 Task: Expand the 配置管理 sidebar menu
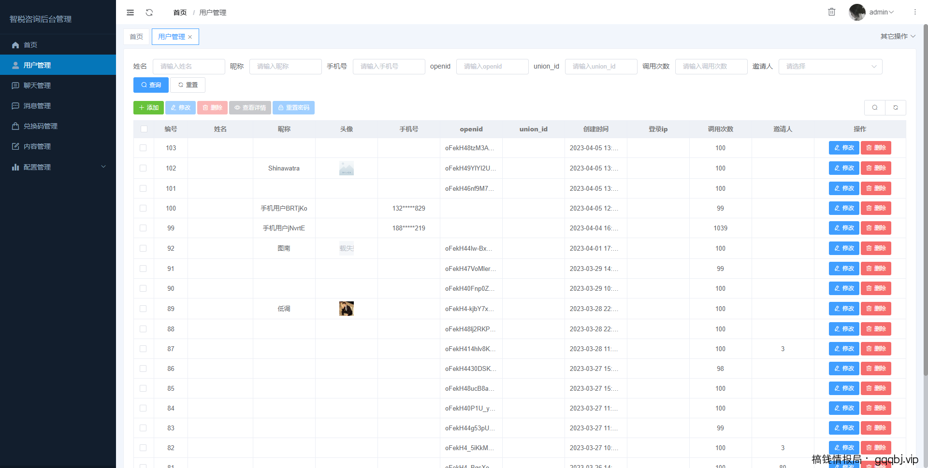click(x=58, y=167)
